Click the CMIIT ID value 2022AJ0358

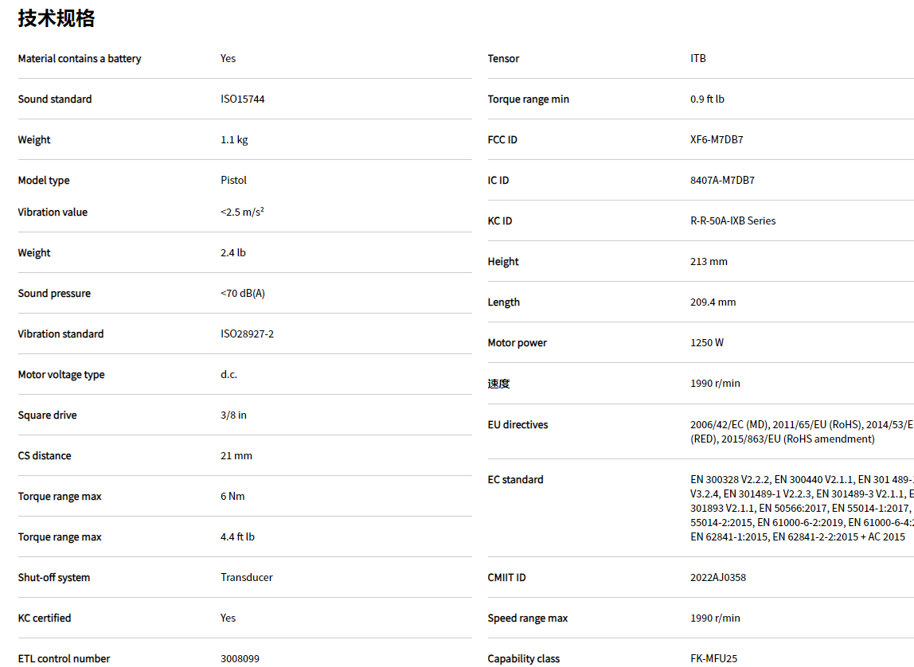pos(718,578)
